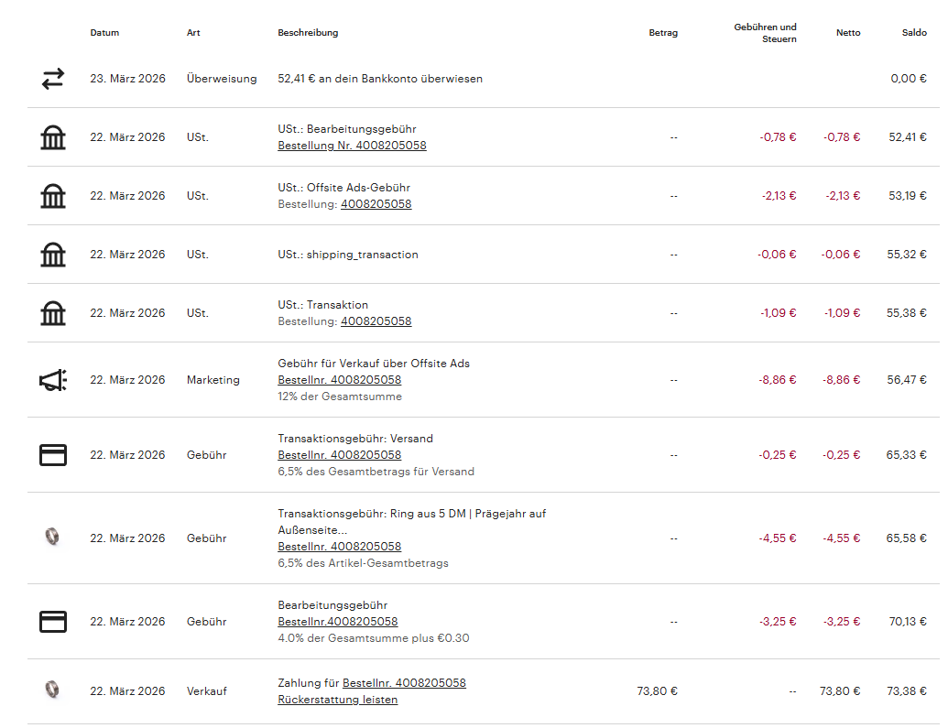
Task: Select the bank icon for USt.: shipping_transaction
Action: (x=53, y=255)
